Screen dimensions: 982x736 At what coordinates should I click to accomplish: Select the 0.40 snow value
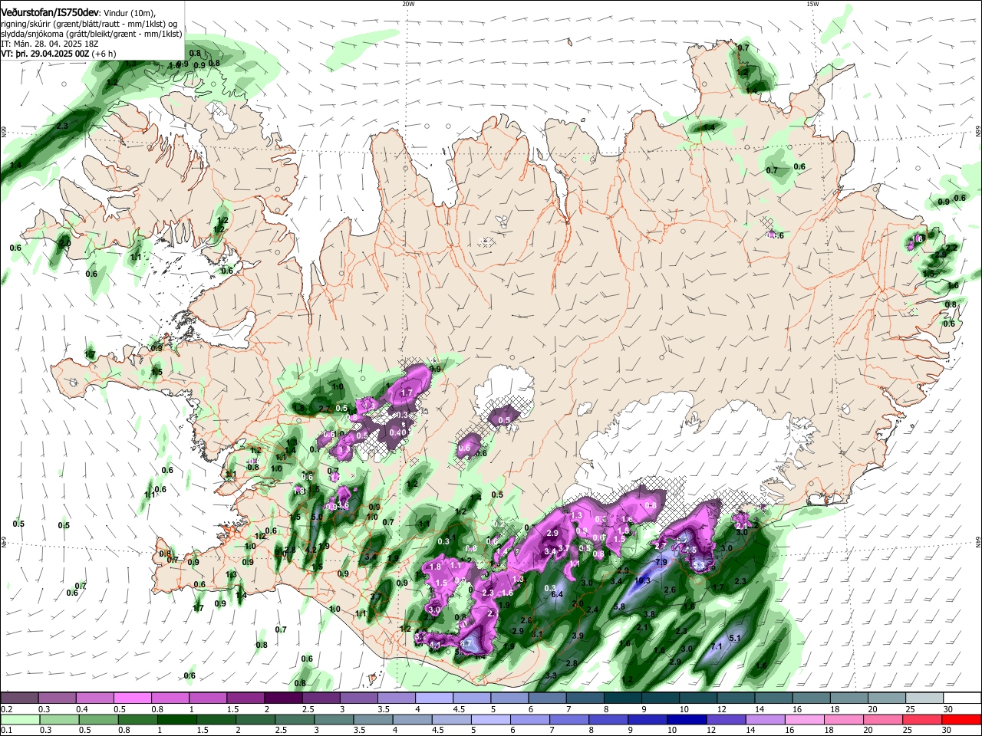point(397,432)
